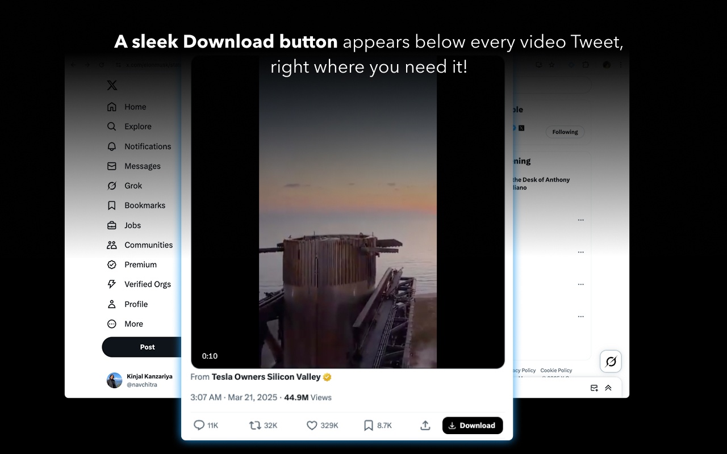Click the share icon beside Download
The image size is (727, 454).
pyautogui.click(x=425, y=425)
